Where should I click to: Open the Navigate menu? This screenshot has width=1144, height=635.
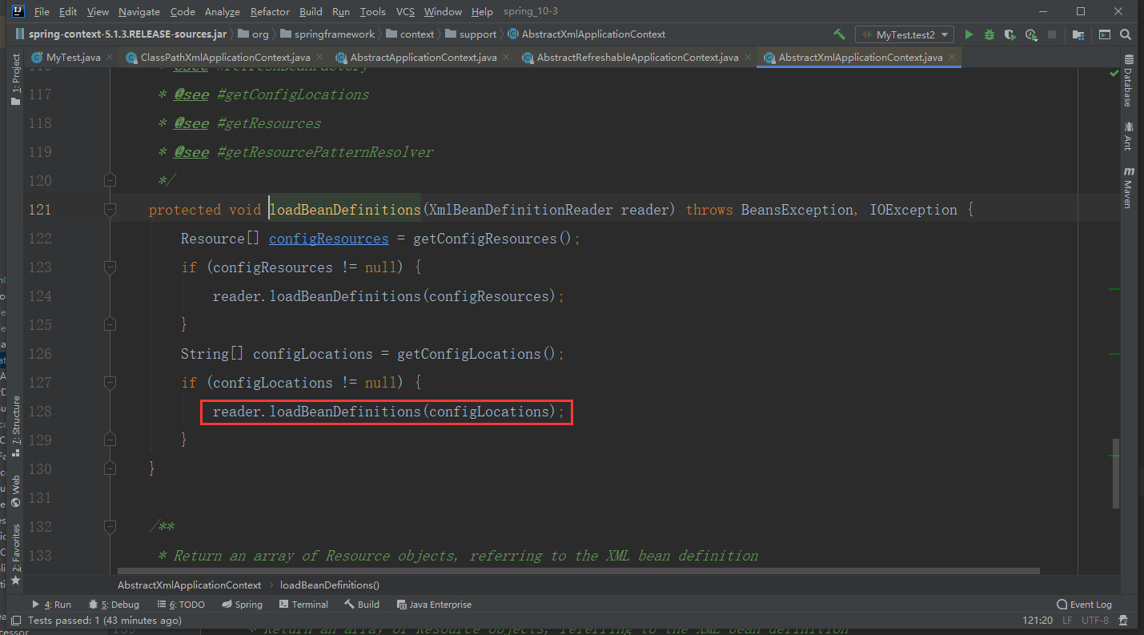[x=139, y=12]
